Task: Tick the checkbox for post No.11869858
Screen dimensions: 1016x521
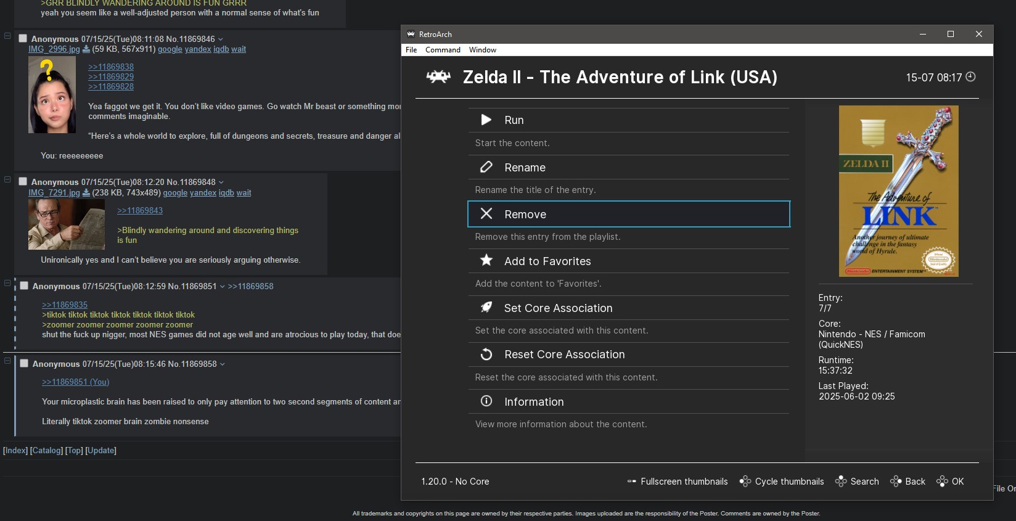Action: [24, 364]
